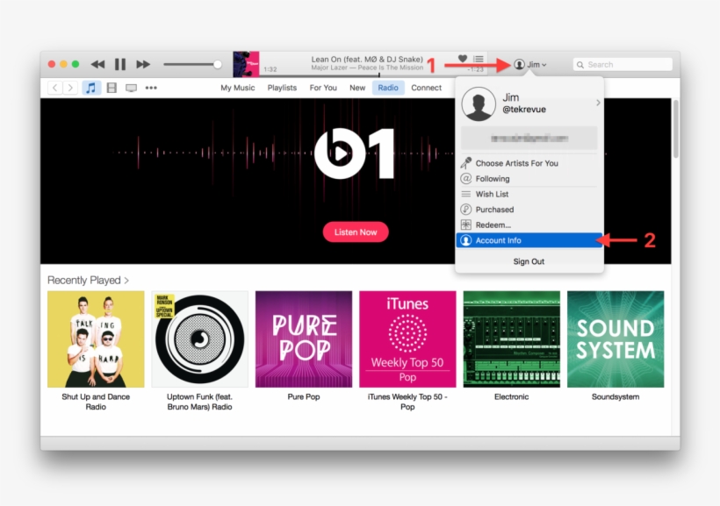Open iTunes Weekly Top 50 Pop artwork

(407, 339)
